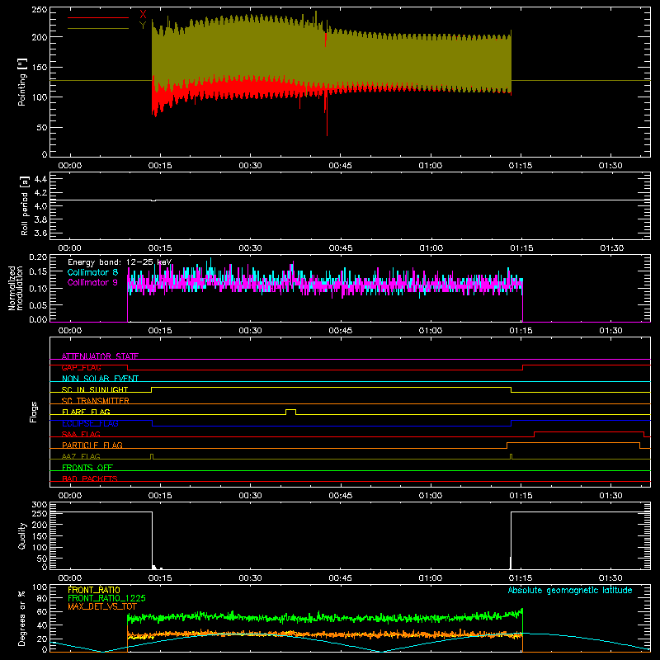Click "00:30" tick under the modulation panel
The width and height of the screenshot is (660, 660).
[x=251, y=331]
